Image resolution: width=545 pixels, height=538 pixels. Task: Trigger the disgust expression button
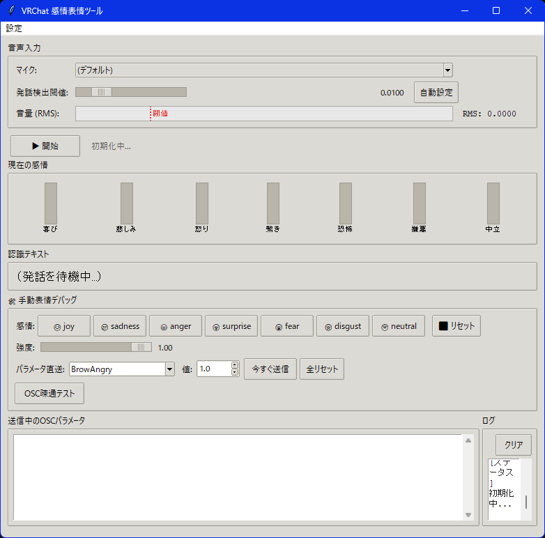click(x=343, y=326)
